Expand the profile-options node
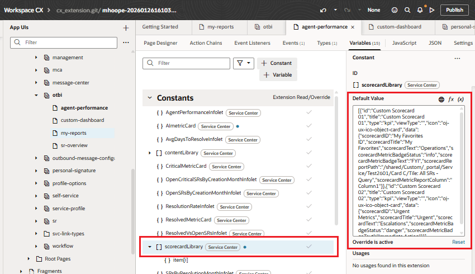Image resolution: width=475 pixels, height=274 pixels. (36, 183)
